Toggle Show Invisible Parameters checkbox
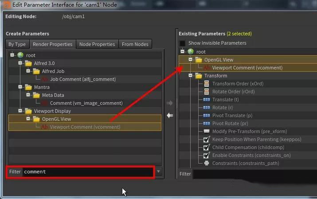 pyautogui.click(x=182, y=43)
